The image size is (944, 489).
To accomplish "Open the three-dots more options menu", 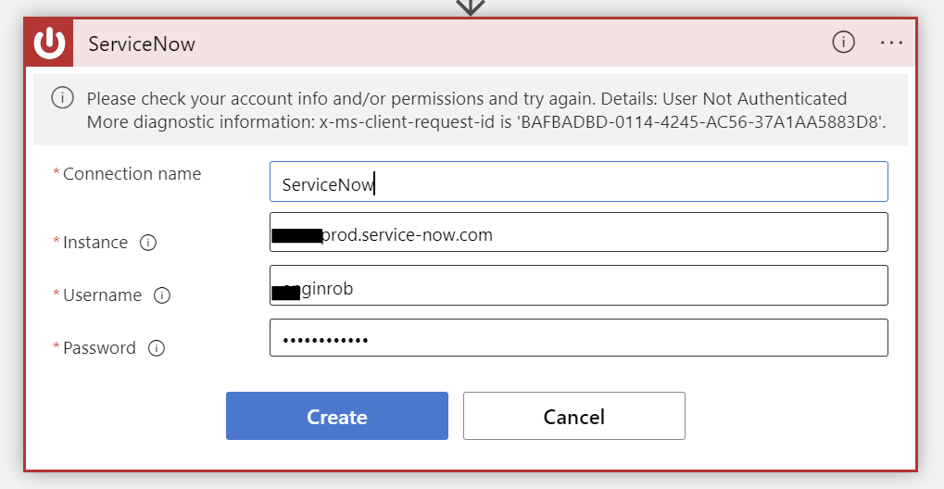I will click(891, 43).
